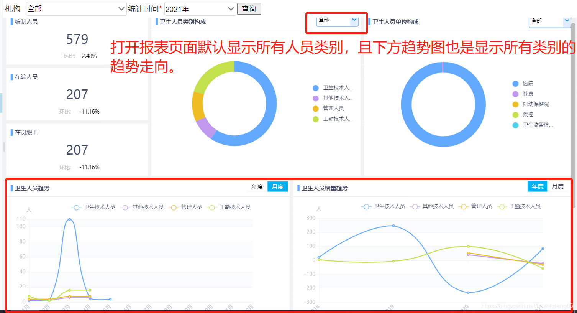
Task: Click the peak data point at 110 in 卫生人员趋势
Action: pyautogui.click(x=69, y=219)
